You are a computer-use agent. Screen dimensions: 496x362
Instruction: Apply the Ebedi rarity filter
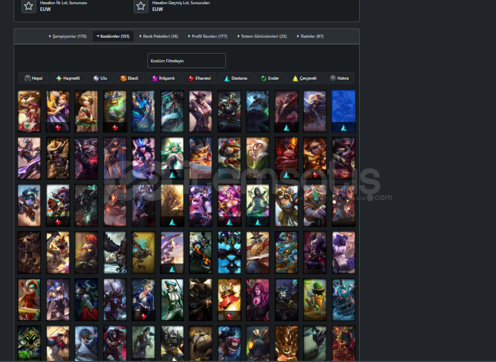(129, 78)
